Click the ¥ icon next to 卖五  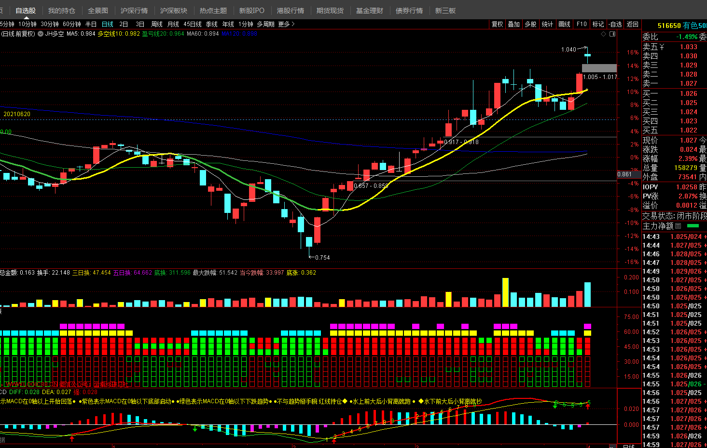pyautogui.click(x=662, y=47)
